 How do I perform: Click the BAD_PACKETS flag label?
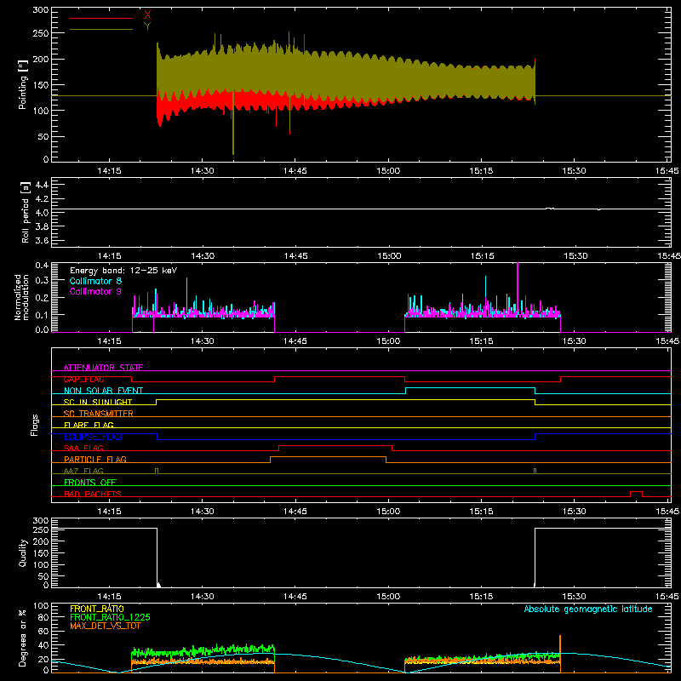coord(93,494)
